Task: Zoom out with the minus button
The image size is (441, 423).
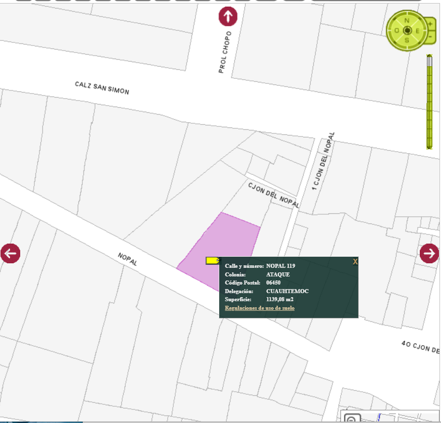Action: [x=430, y=36]
